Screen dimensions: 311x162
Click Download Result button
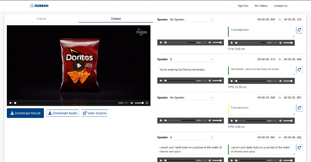(25, 113)
